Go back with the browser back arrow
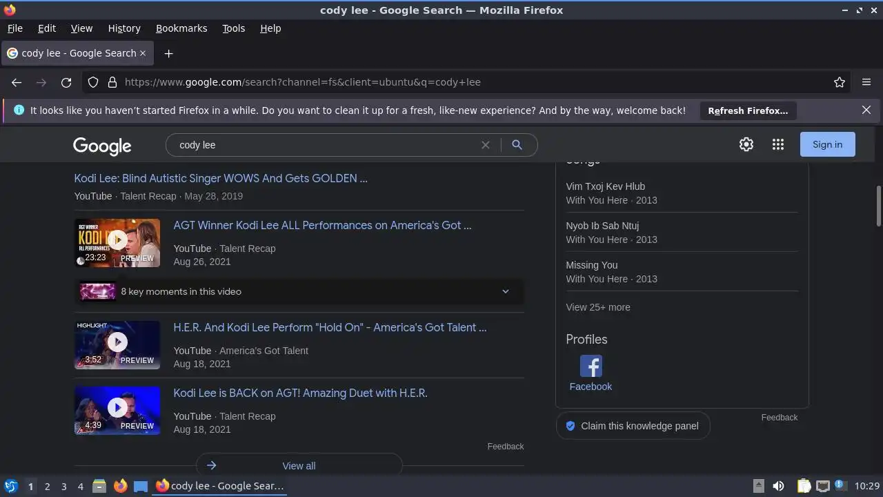This screenshot has height=497, width=883. click(x=17, y=82)
